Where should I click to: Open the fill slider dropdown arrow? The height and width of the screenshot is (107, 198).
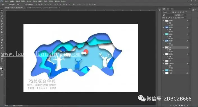point(185,18)
